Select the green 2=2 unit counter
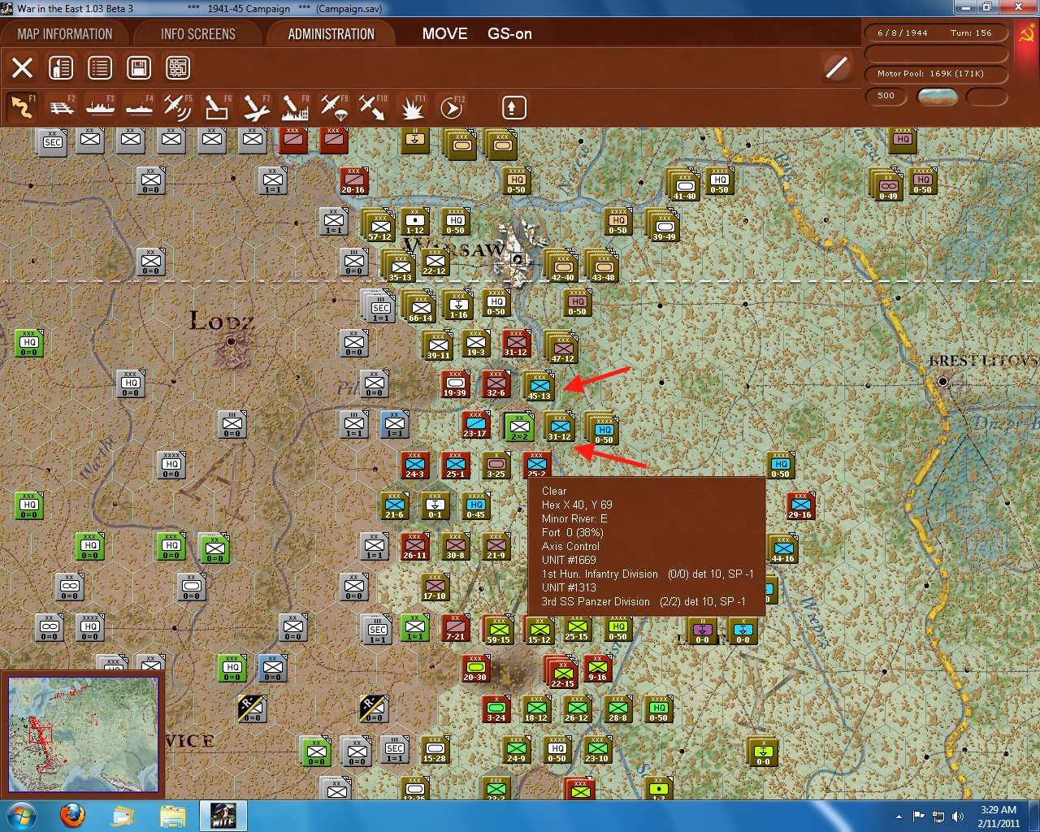 [518, 427]
